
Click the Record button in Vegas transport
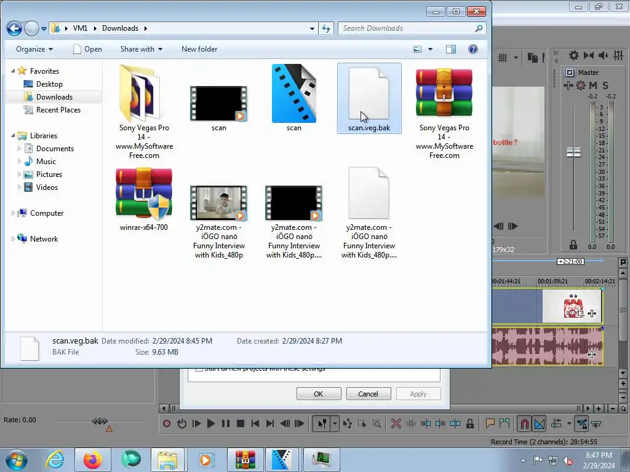pos(167,423)
